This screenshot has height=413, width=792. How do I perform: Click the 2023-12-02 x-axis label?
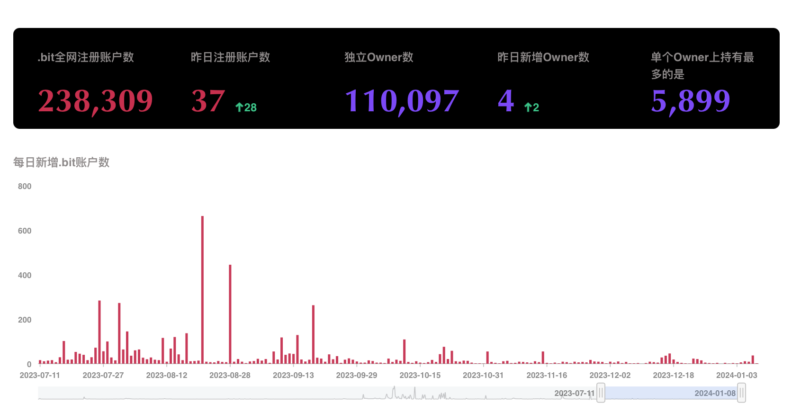pos(610,376)
